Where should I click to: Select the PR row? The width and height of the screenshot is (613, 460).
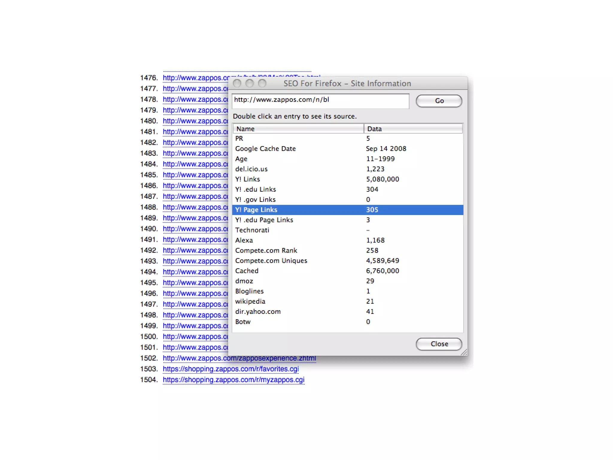click(x=347, y=139)
